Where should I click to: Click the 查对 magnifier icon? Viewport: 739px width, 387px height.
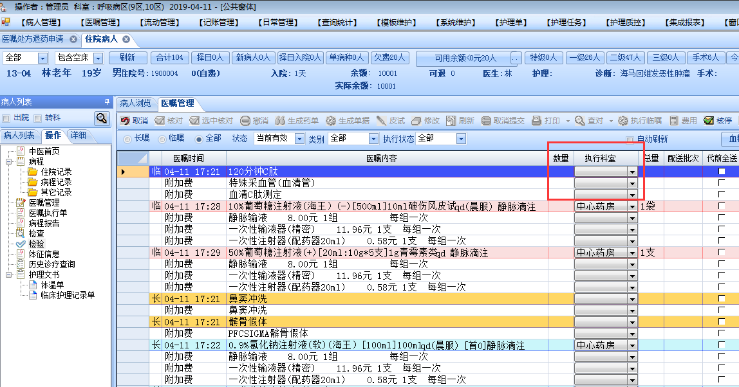pyautogui.click(x=580, y=121)
